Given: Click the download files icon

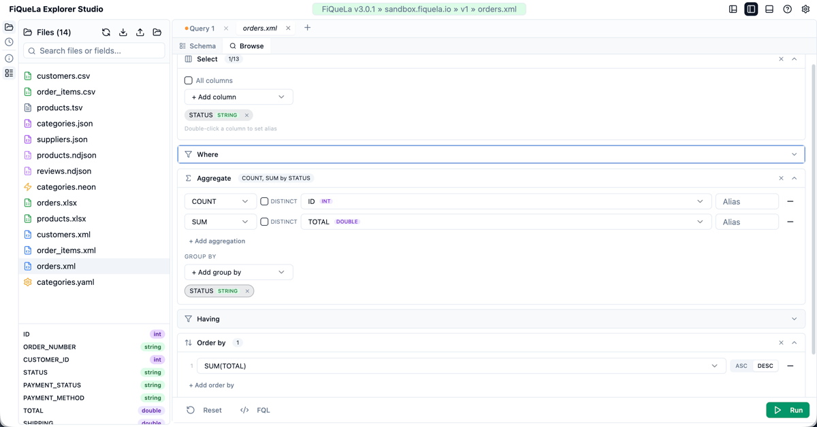Looking at the screenshot, I should click(123, 32).
